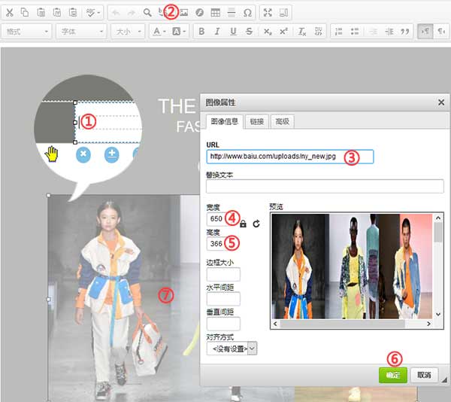The height and width of the screenshot is (402, 451).
Task: Click the Copy icon in toolbar
Action: pyautogui.click(x=25, y=12)
